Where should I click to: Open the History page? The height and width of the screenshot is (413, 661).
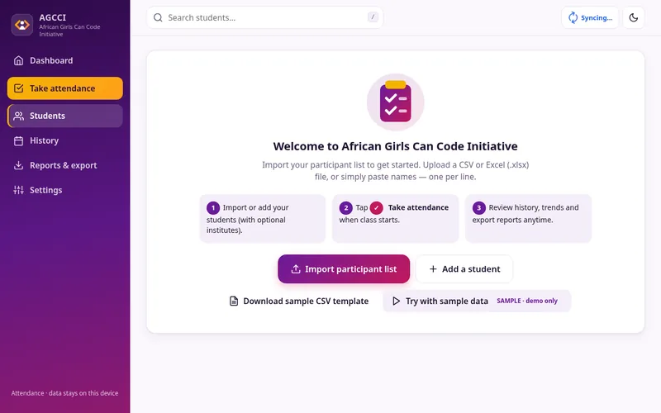point(65,140)
